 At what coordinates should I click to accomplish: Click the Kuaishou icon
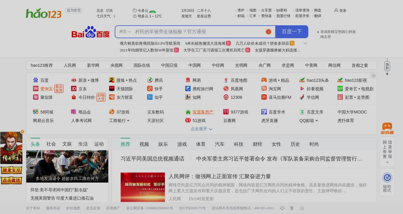point(150,88)
